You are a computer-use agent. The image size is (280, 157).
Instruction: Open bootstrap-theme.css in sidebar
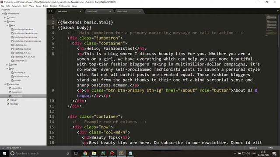tap(24, 29)
